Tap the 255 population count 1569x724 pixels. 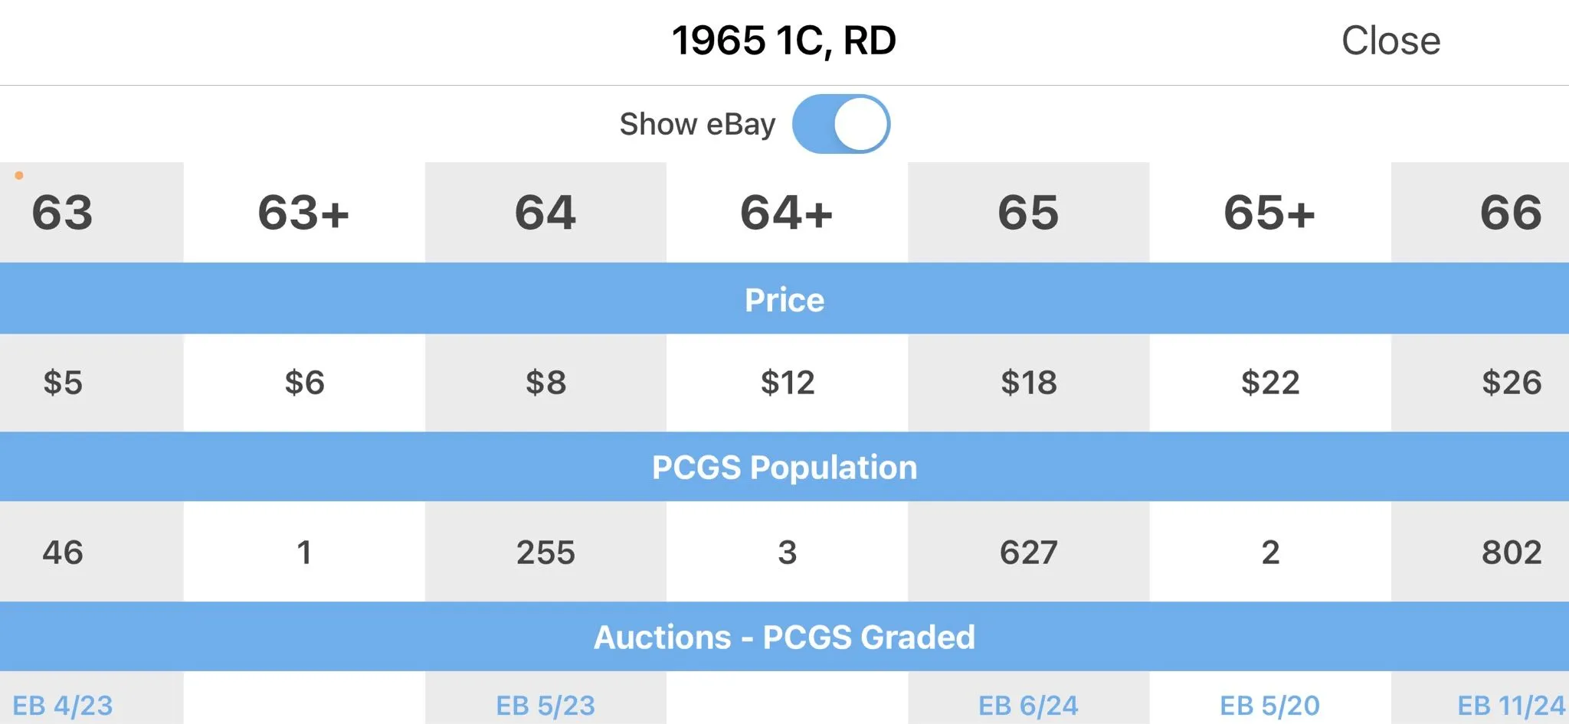[545, 552]
